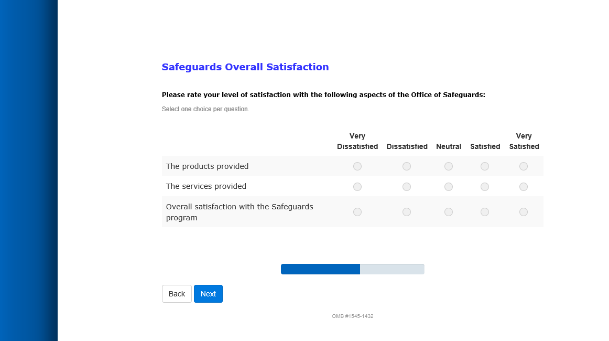Rate products provided as Dissatisfied

click(x=407, y=166)
